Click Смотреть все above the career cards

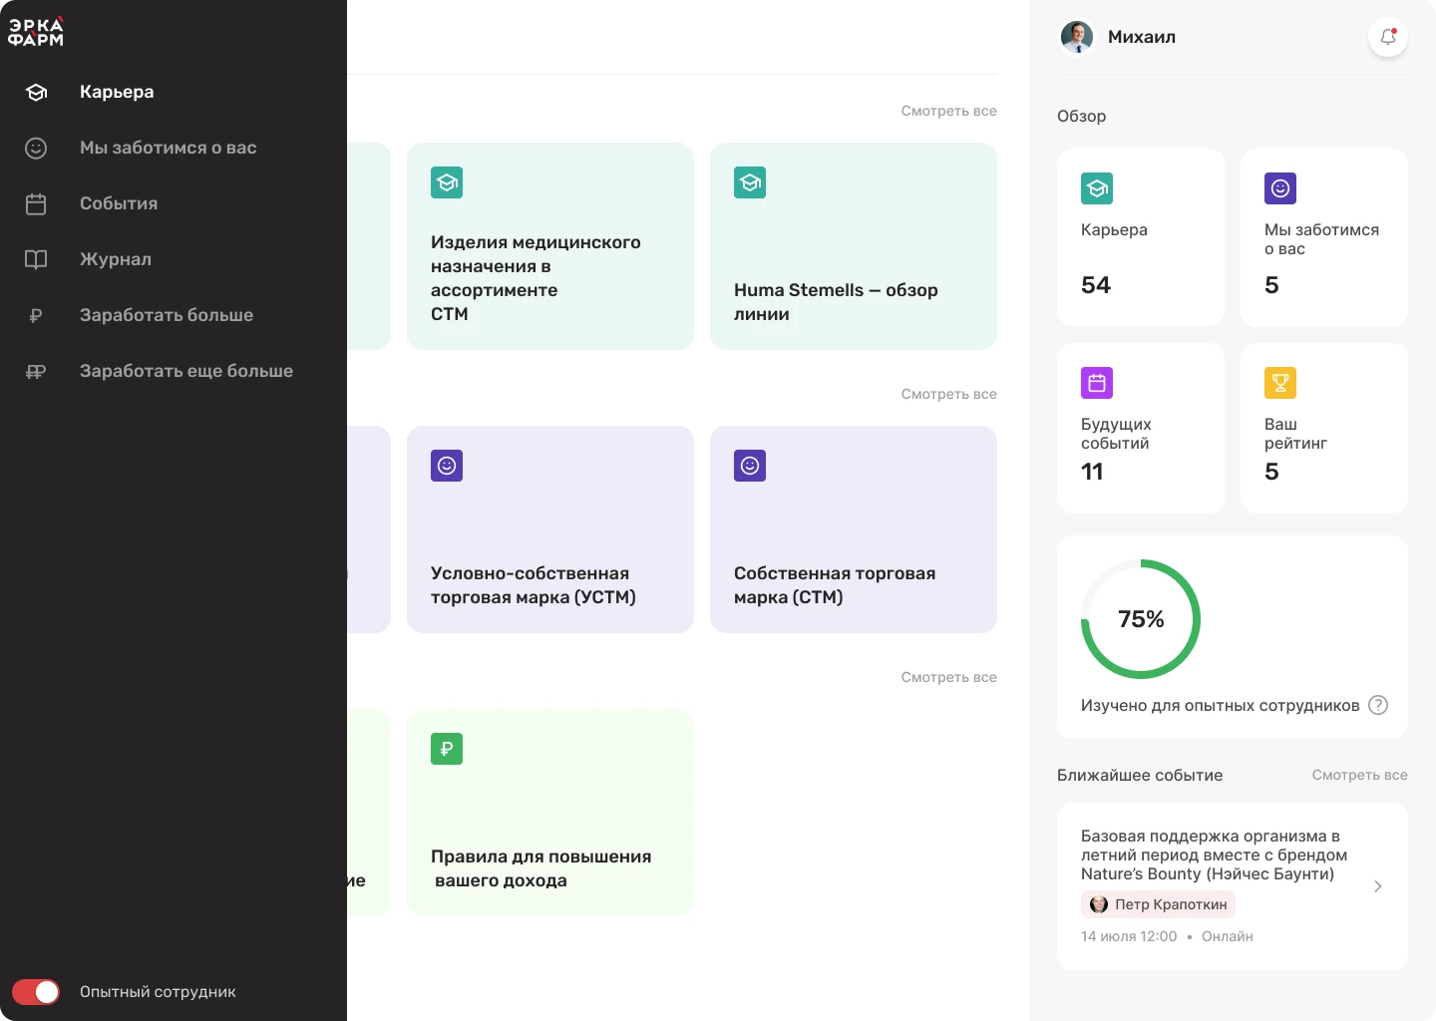(949, 111)
